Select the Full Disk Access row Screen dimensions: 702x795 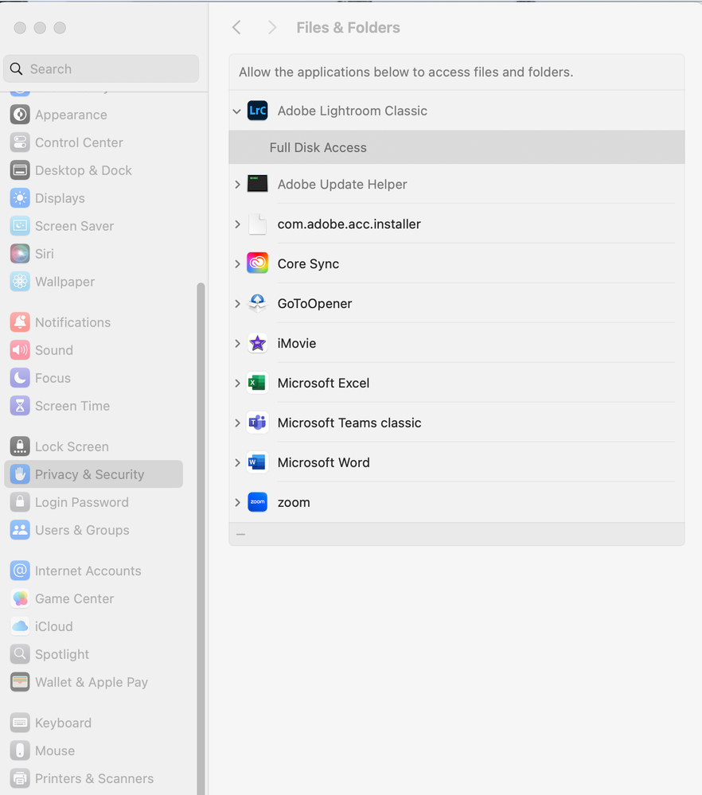pyautogui.click(x=457, y=147)
